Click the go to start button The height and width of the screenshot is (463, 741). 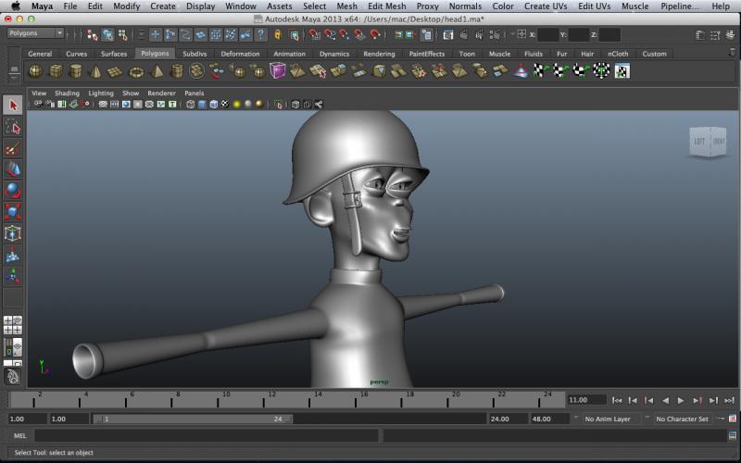click(617, 400)
